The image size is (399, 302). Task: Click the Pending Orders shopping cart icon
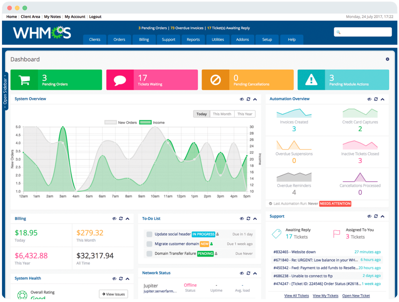[24, 80]
